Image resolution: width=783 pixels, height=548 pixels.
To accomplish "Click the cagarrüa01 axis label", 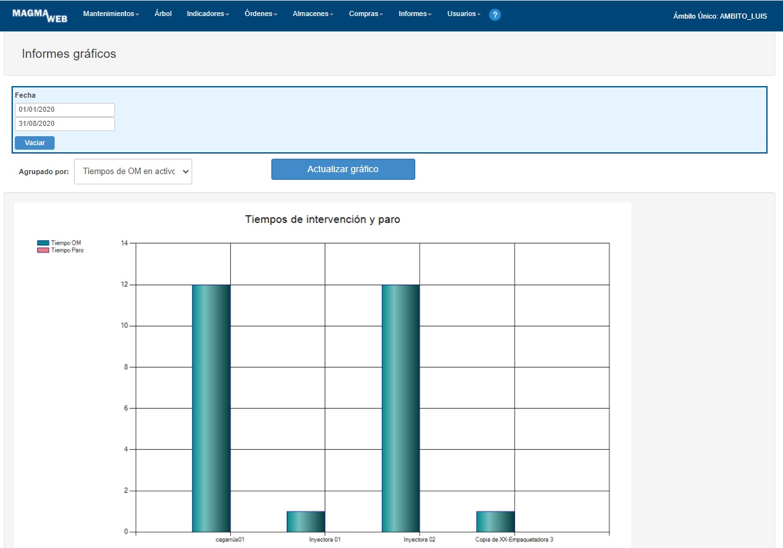I will click(230, 540).
